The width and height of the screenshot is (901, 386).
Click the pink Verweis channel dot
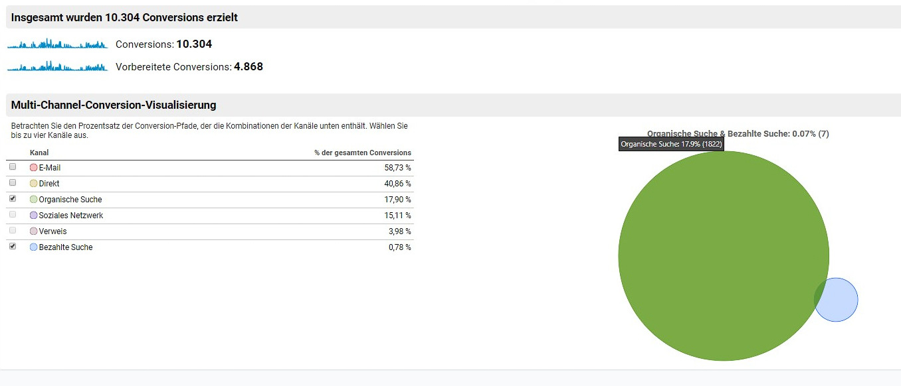(x=34, y=231)
